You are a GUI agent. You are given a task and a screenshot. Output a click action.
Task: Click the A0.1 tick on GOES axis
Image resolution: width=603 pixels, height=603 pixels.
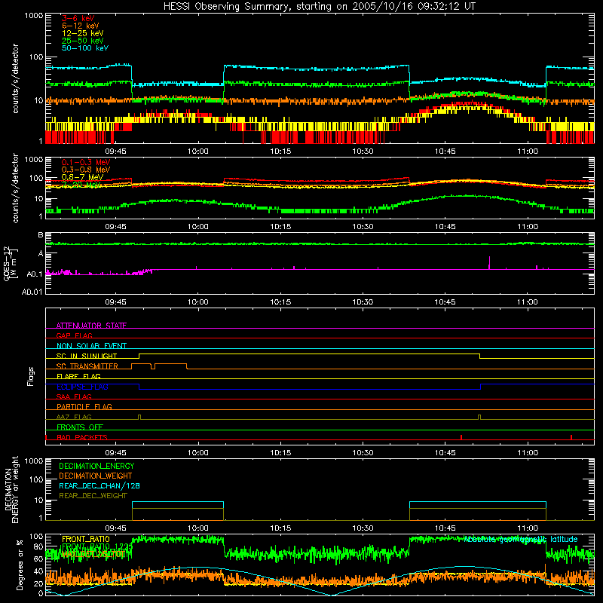pos(35,274)
